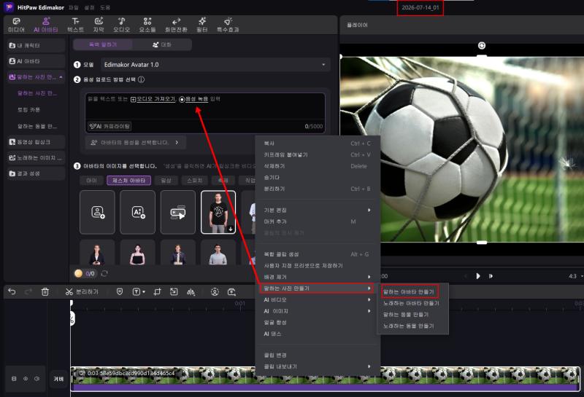The width and height of the screenshot is (584, 397).
Task: Click the trash delete icon
Action: coord(45,292)
